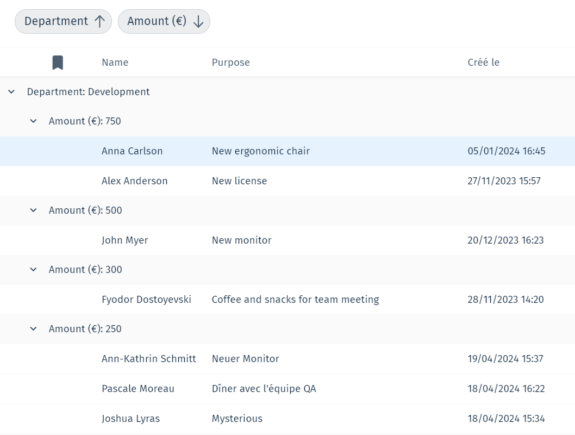Select the Anna Carlson row
The image size is (575, 435).
click(132, 151)
